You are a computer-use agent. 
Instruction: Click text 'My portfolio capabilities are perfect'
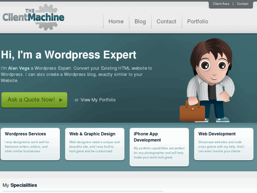(x=159, y=148)
